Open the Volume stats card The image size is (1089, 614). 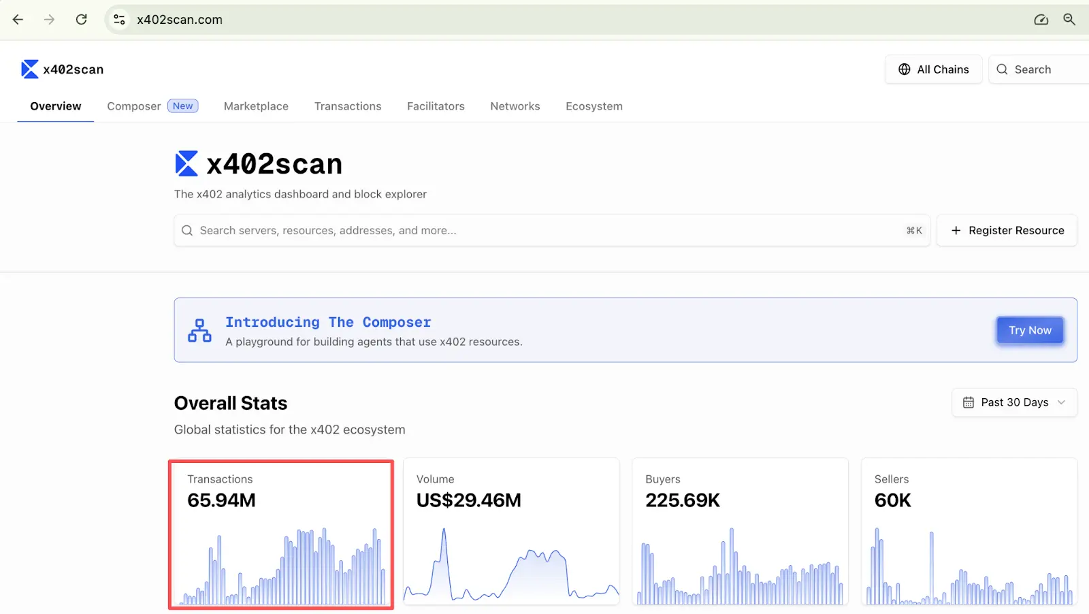tap(511, 532)
